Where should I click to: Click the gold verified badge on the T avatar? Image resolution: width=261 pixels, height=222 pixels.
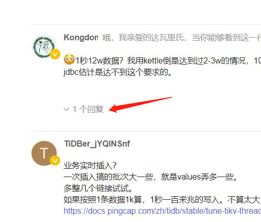pos(55,161)
